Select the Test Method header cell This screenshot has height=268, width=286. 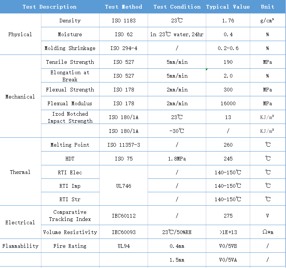tap(123, 7)
